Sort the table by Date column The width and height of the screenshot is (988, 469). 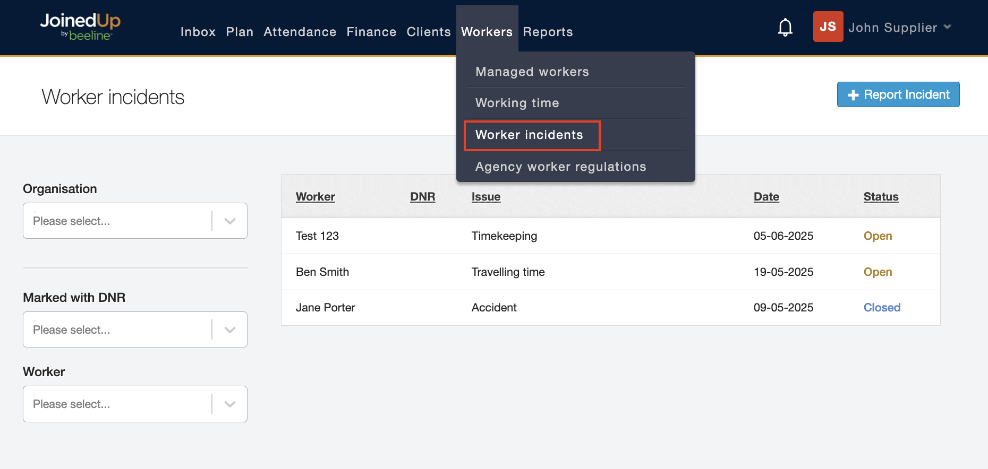pyautogui.click(x=766, y=197)
